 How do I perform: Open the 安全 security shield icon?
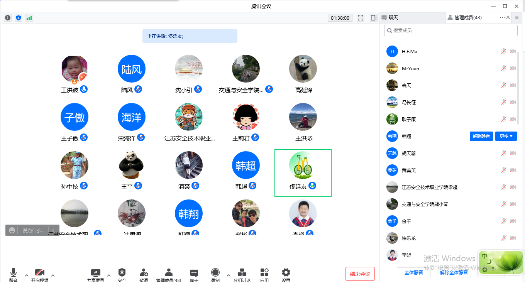coord(122,273)
